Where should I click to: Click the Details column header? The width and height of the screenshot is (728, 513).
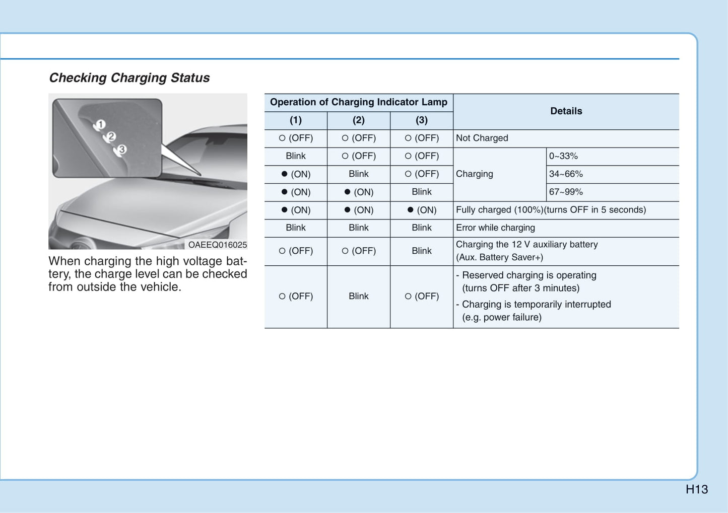coord(566,111)
